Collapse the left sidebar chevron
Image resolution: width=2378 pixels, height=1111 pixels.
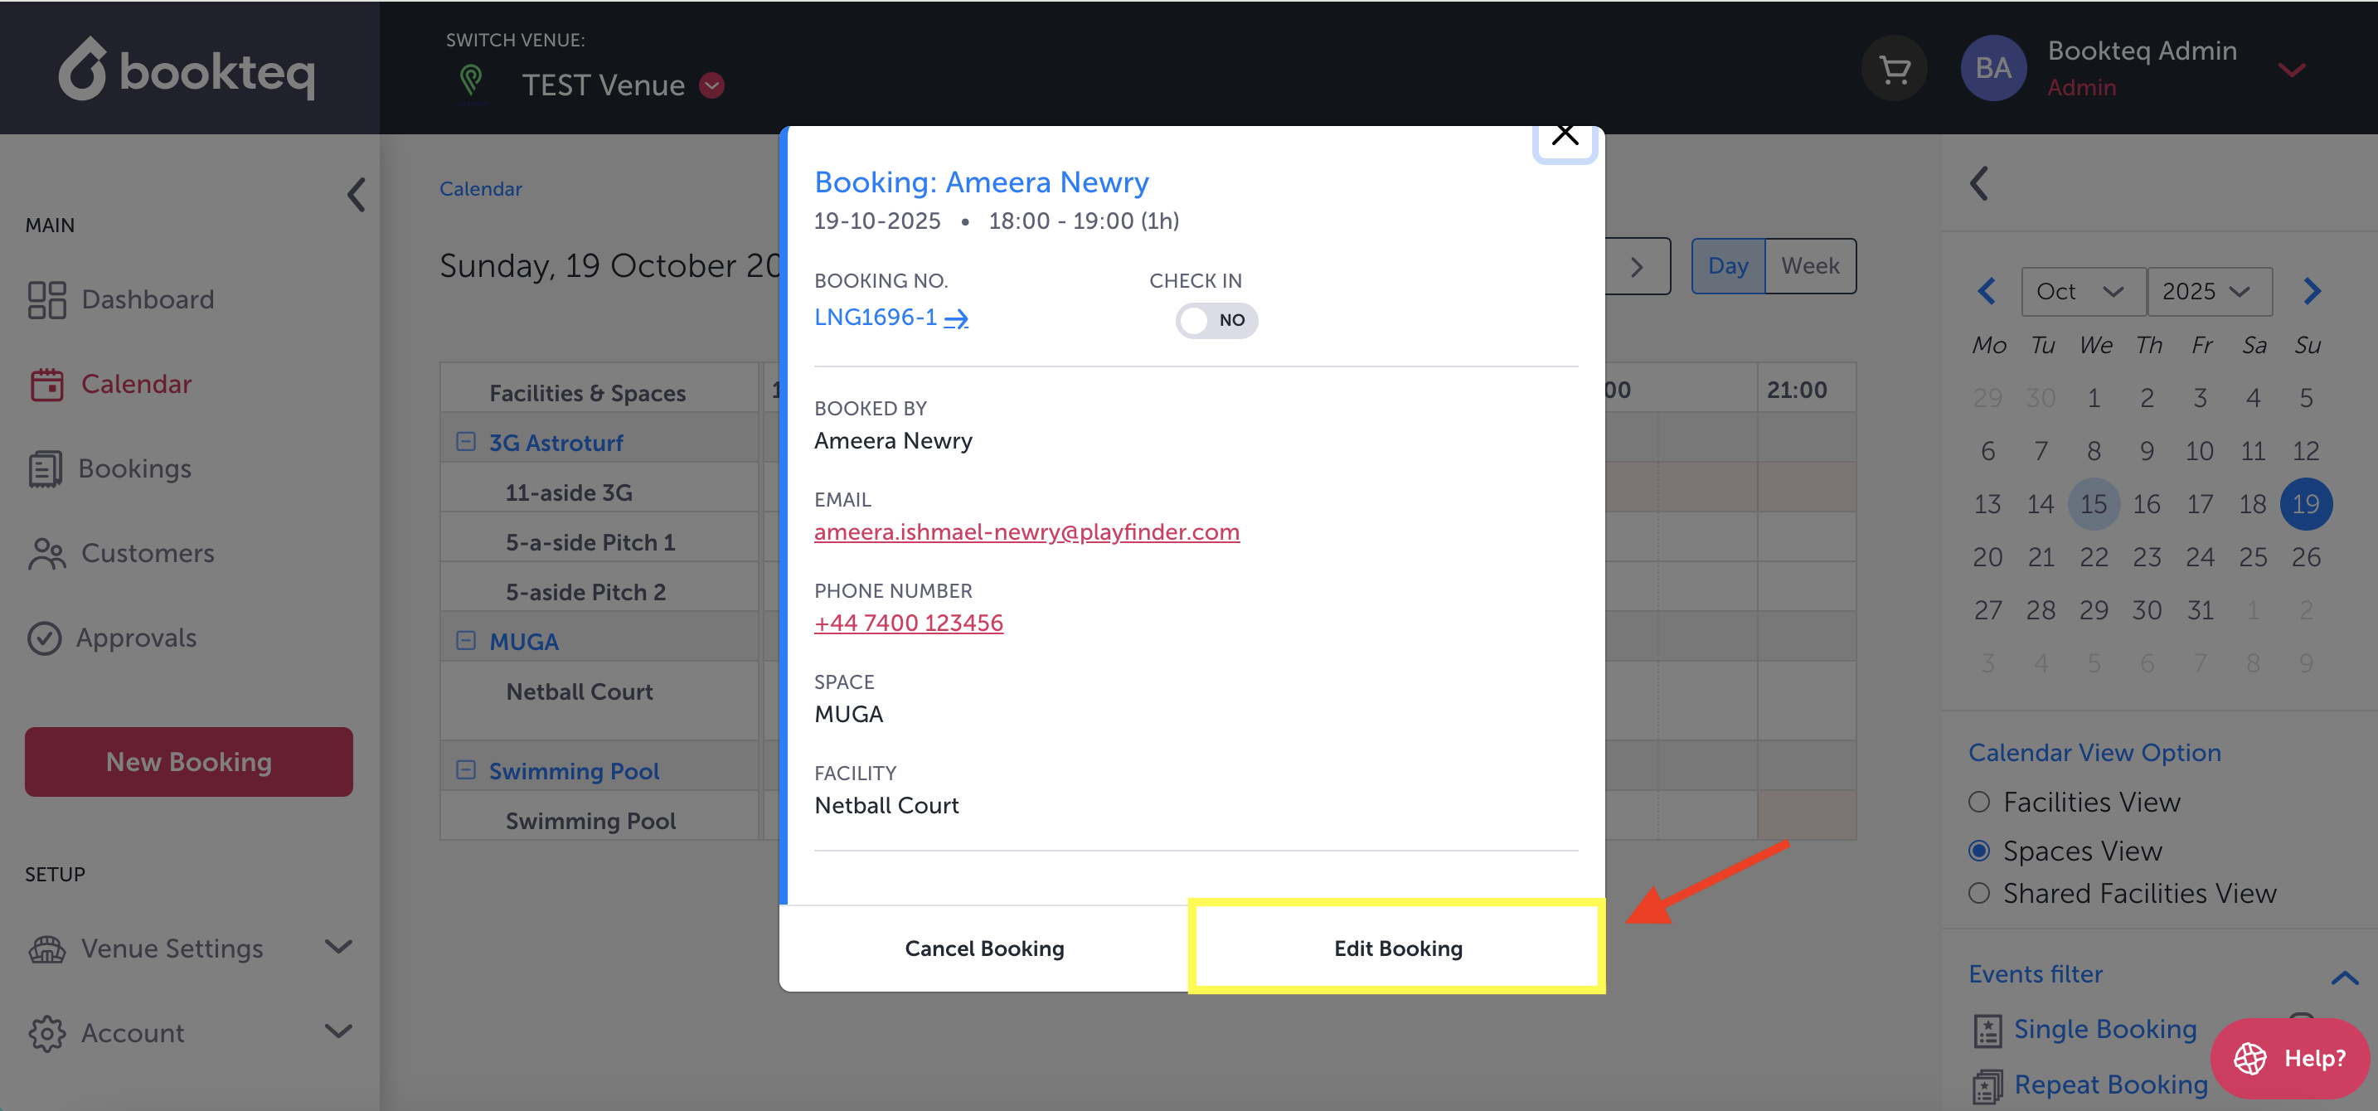(x=357, y=195)
